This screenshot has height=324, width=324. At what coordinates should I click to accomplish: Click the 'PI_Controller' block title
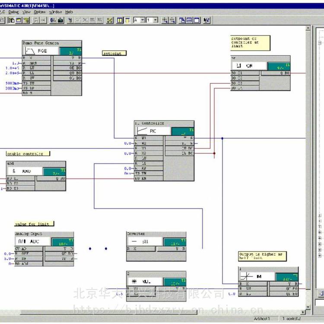tap(149, 123)
